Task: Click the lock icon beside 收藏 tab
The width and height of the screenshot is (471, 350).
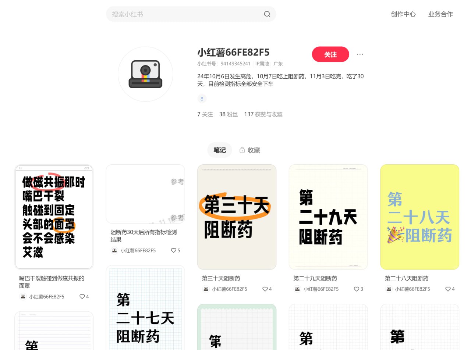Action: tap(242, 150)
